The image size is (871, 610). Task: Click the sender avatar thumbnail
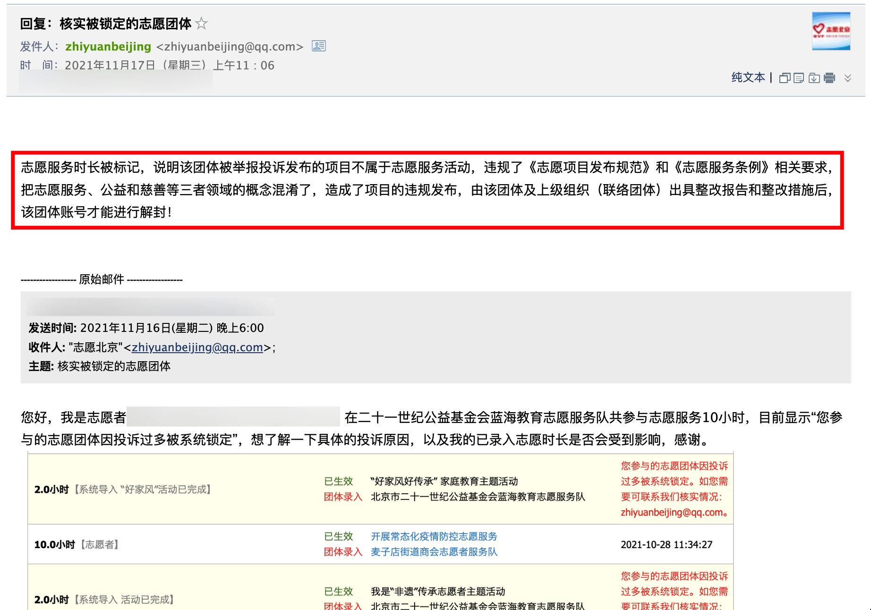coord(831,31)
